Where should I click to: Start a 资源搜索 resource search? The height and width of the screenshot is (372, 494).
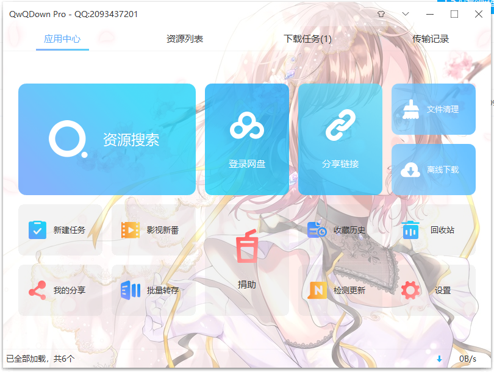pyautogui.click(x=107, y=139)
